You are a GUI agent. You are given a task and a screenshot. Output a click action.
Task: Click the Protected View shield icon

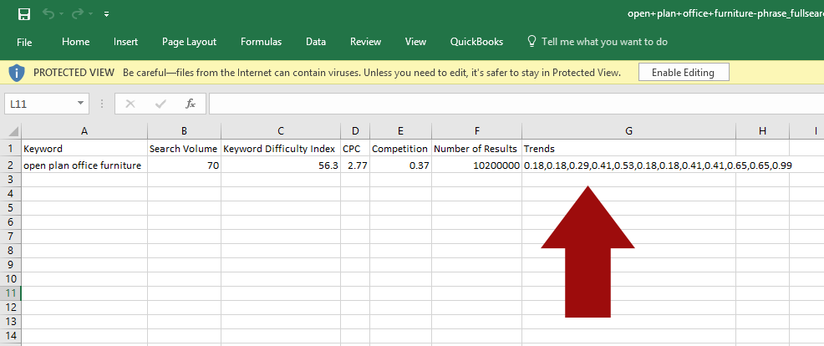pos(17,73)
